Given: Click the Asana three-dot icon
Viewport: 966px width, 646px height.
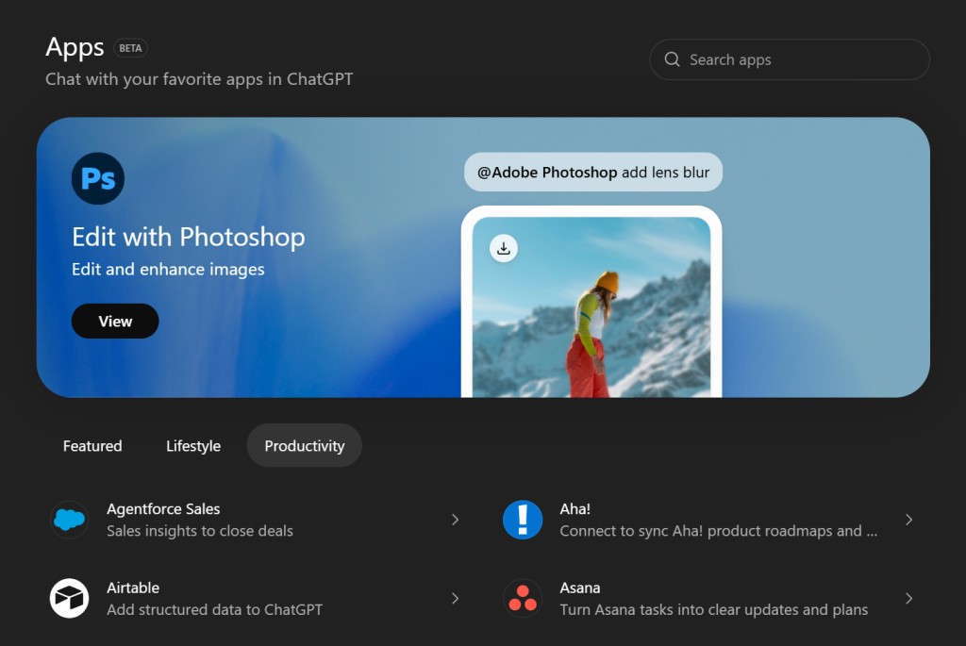Looking at the screenshot, I should 523,598.
